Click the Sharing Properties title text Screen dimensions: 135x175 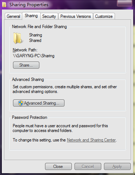(x=29, y=5)
